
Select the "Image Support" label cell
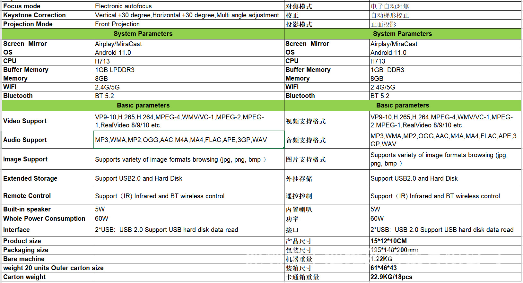(48, 159)
